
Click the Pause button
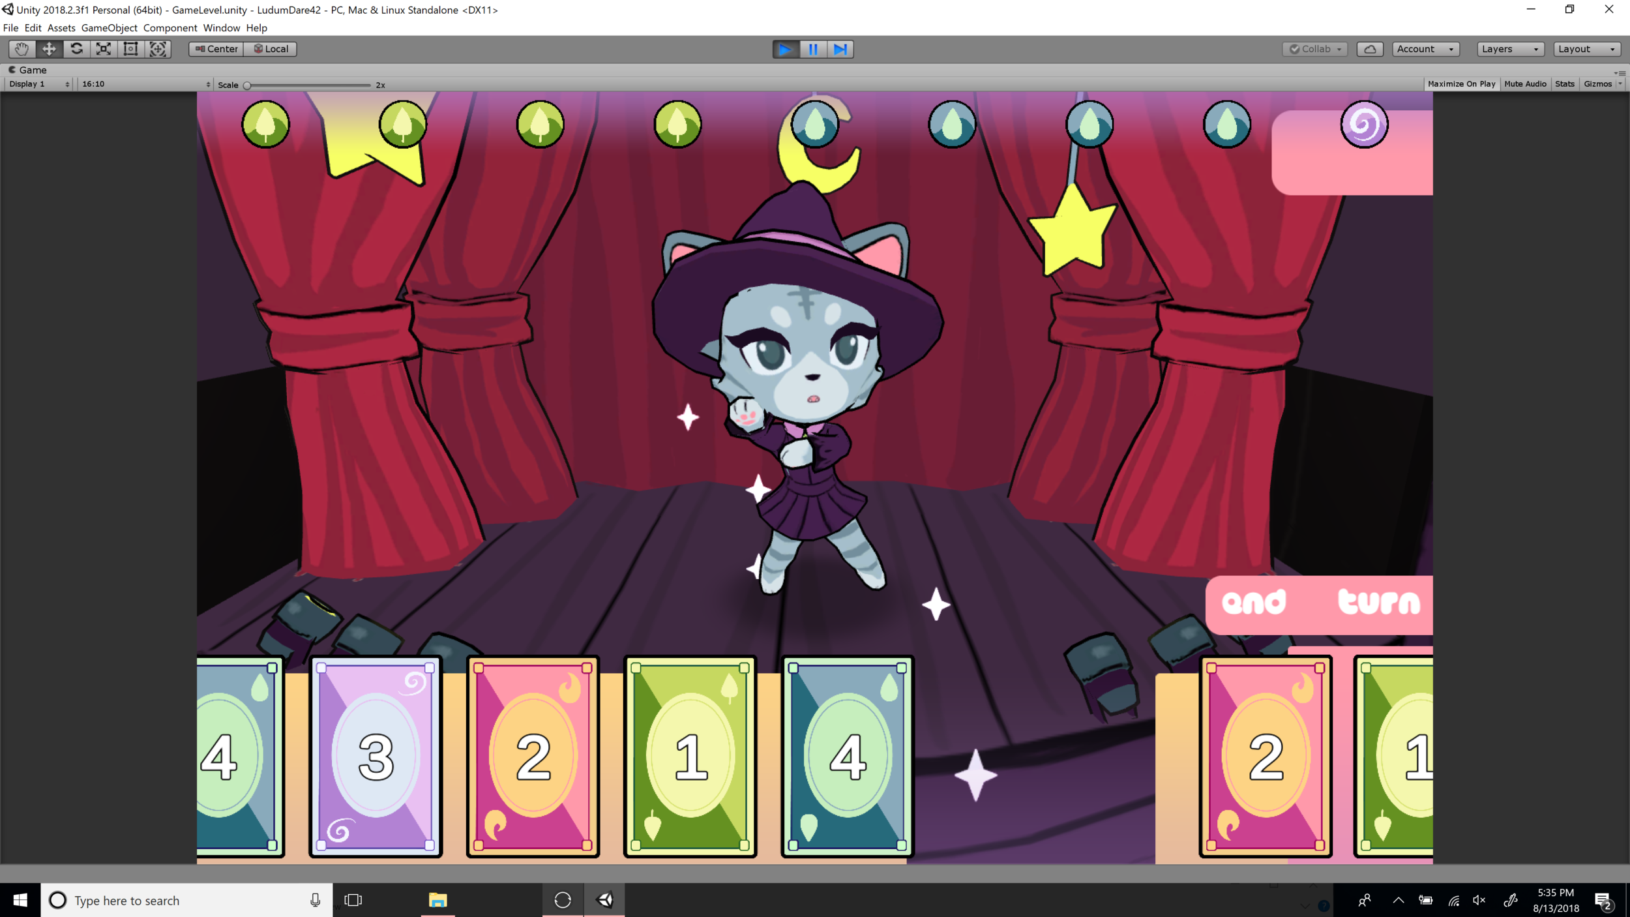(813, 49)
